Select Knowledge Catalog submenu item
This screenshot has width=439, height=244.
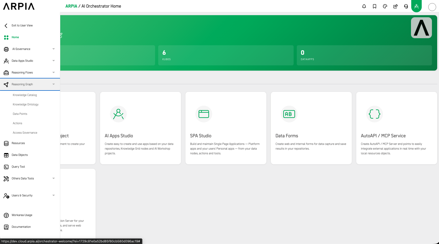(x=25, y=95)
